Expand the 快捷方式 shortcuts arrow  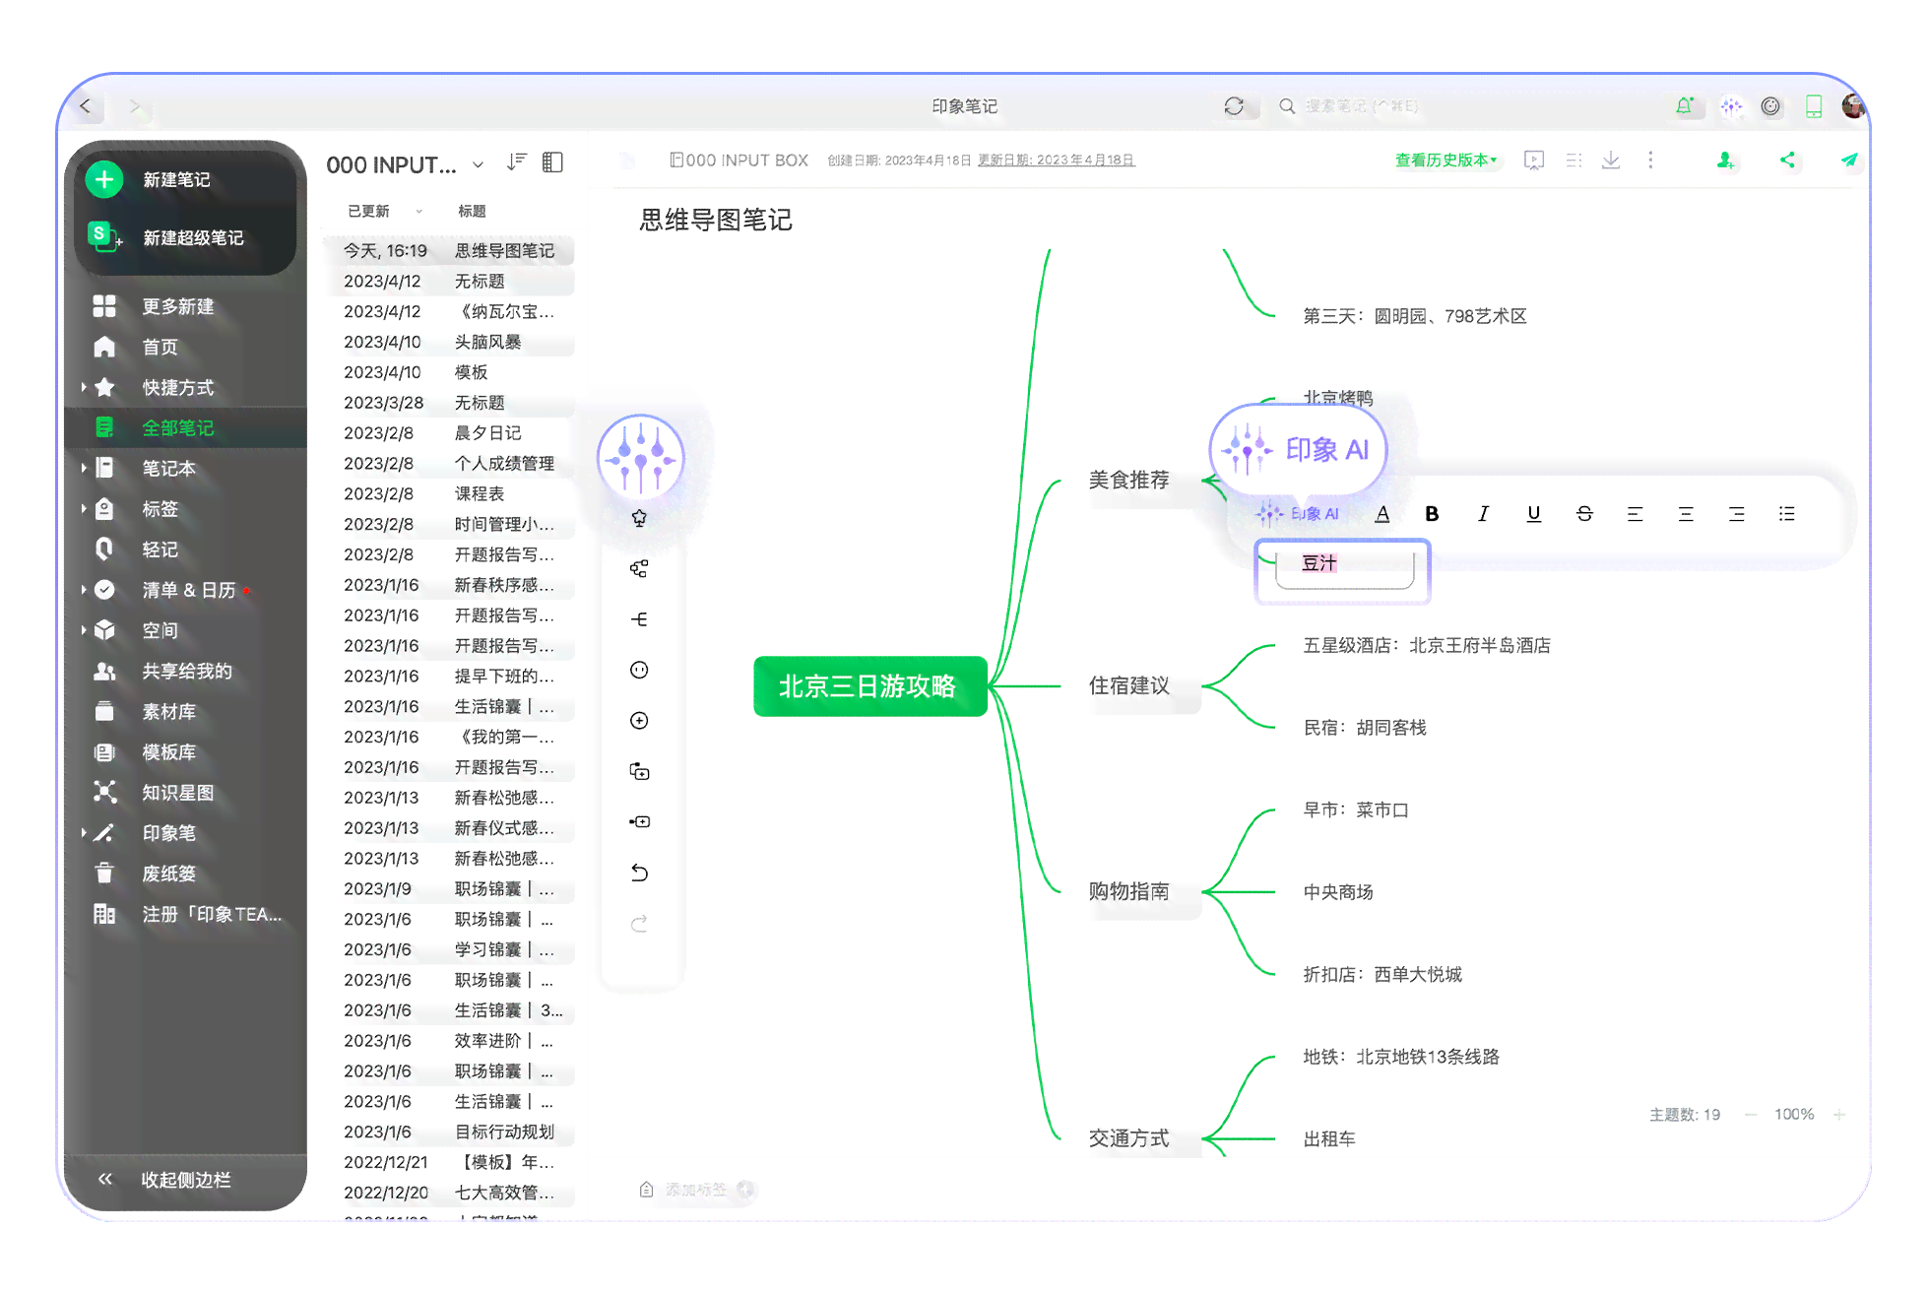pos(84,387)
